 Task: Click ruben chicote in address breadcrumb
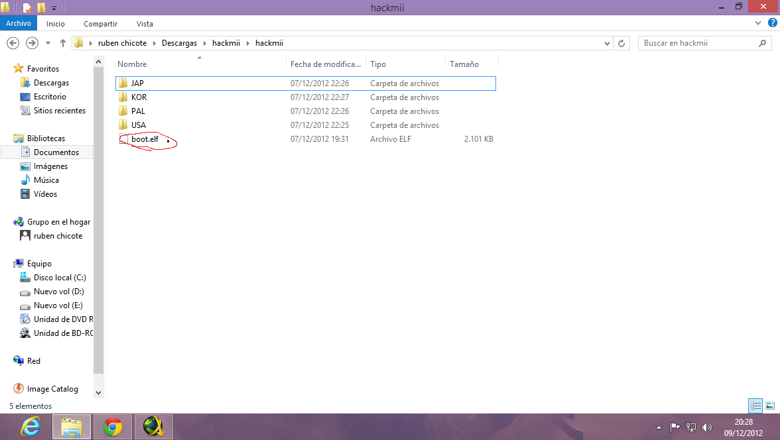pos(122,43)
